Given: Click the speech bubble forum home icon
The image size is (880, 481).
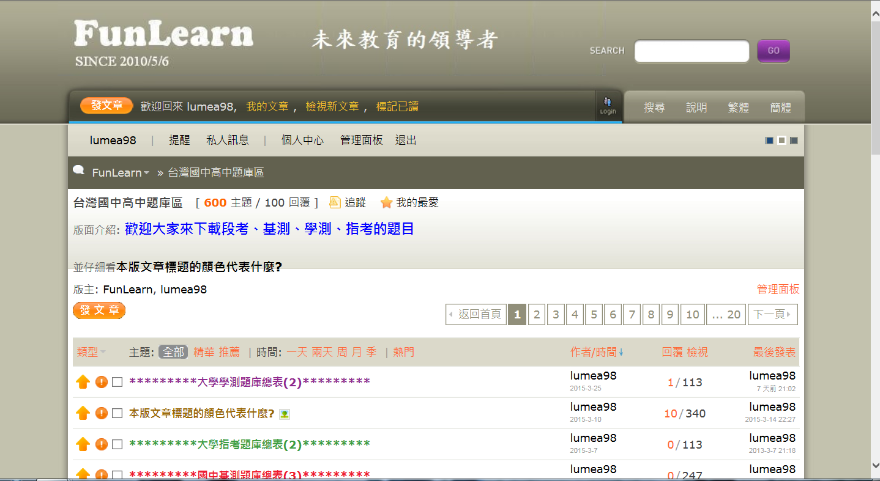Looking at the screenshot, I should click(78, 171).
